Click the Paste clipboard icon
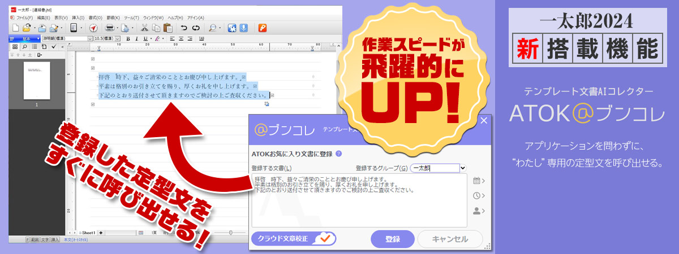 pyautogui.click(x=167, y=27)
